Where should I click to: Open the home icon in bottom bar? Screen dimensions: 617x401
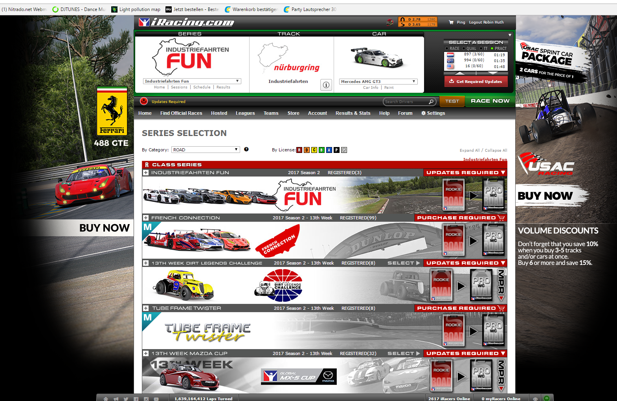pyautogui.click(x=106, y=399)
